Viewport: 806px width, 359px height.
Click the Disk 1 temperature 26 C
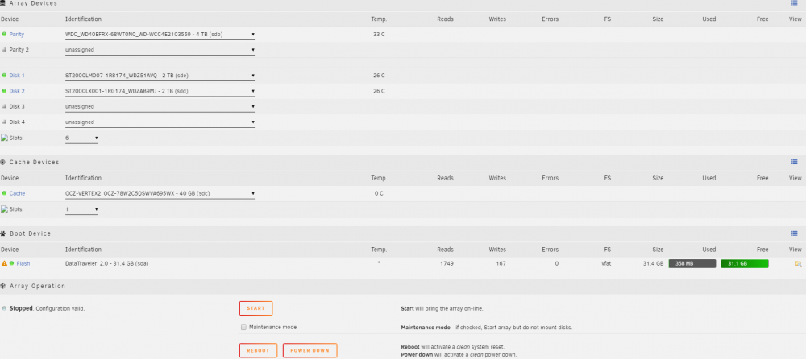[379, 76]
